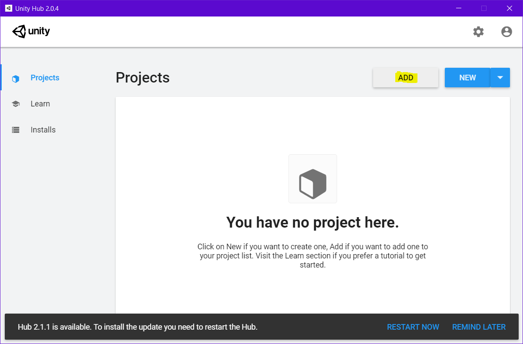
Task: Switch to the Installs section
Action: pyautogui.click(x=43, y=129)
